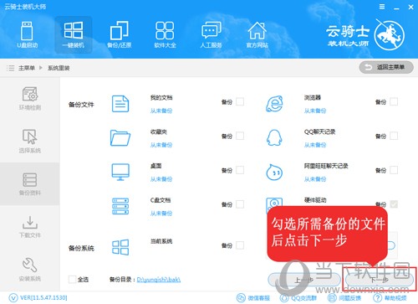Screen dimensions: 418x304
Task: Open 帮助视频 in the status bar
Action: pos(390,298)
